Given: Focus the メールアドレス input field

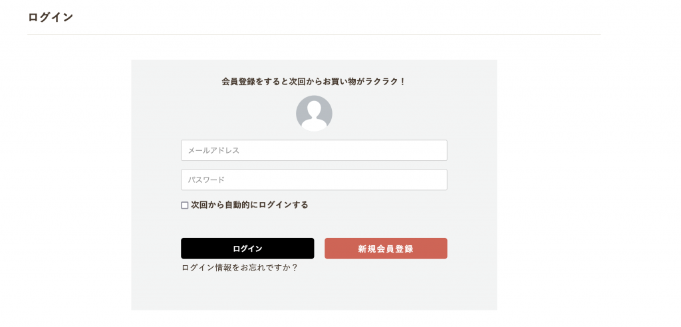Looking at the screenshot, I should 314,150.
